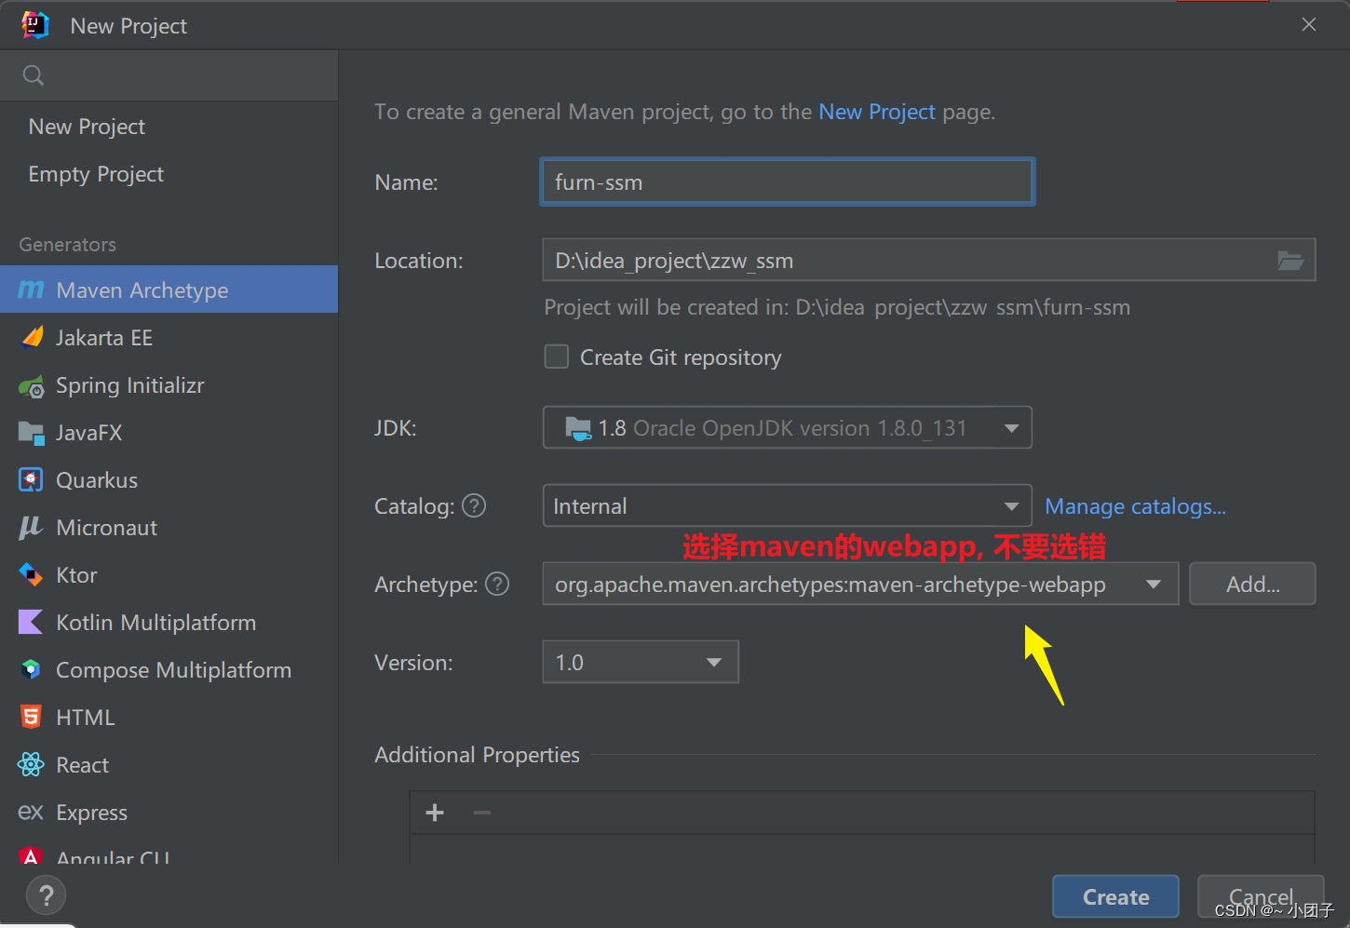Click the Additional Properties heading

point(477,755)
